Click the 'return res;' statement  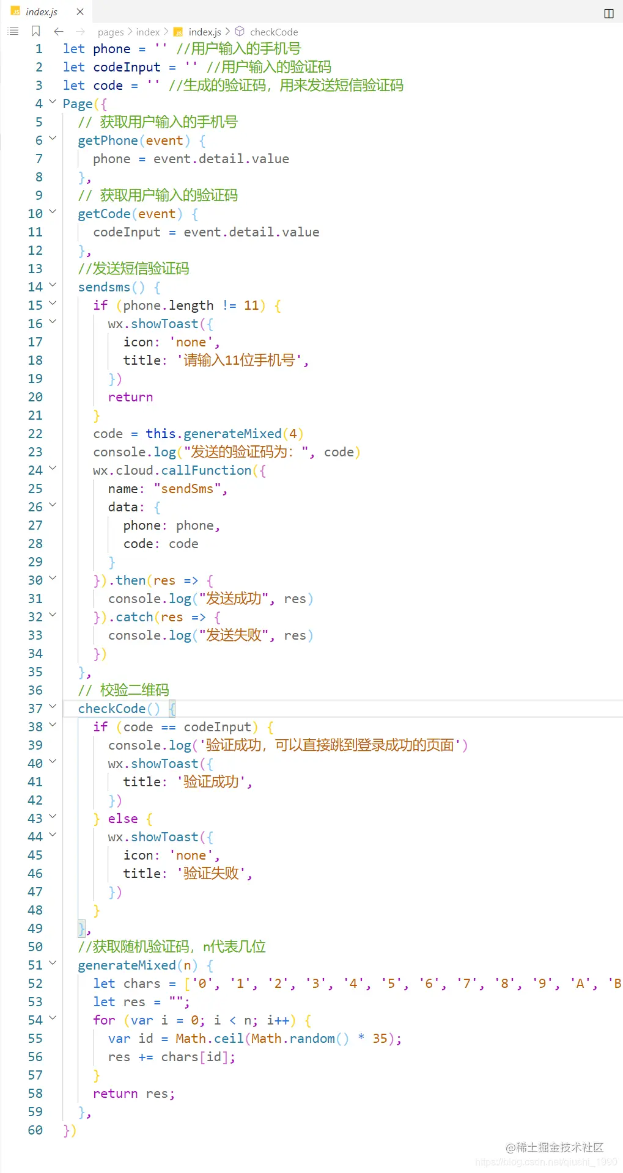(x=134, y=1094)
